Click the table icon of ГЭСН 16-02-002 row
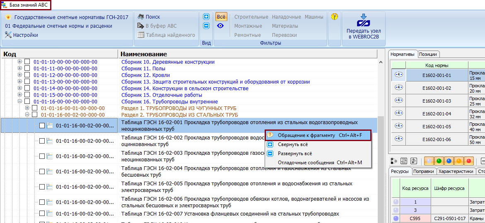Image resolution: width=485 pixels, height=223 pixels. point(50,141)
